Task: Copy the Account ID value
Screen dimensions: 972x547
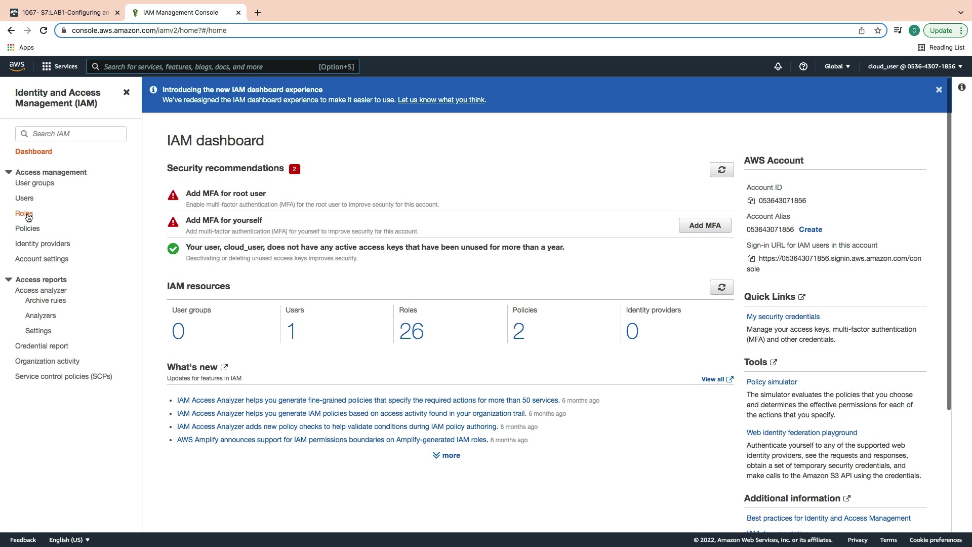Action: tap(751, 201)
